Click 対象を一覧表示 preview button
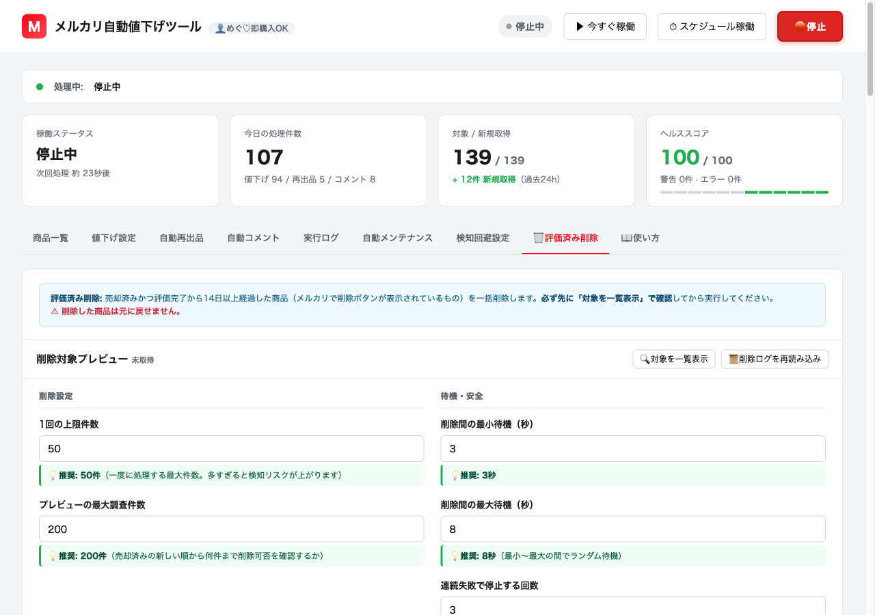Viewport: 875px width, 615px height. tap(674, 359)
